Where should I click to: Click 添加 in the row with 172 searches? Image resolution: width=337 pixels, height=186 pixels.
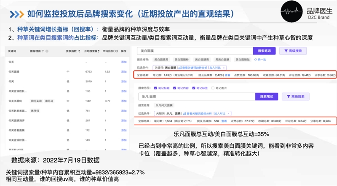124,130
